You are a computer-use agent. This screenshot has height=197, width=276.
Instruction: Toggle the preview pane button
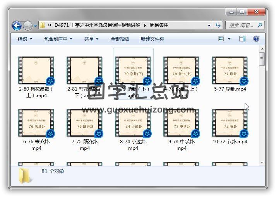pyautogui.click(x=242, y=39)
